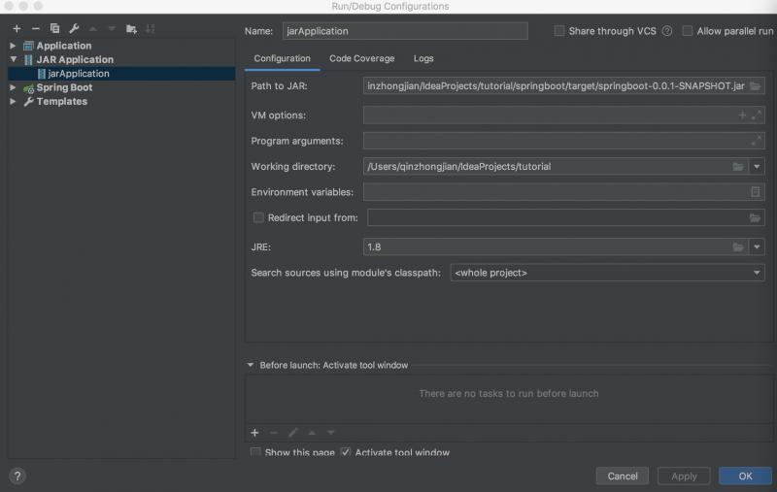Viewport: 777px width, 492px height.
Task: Expand Program arguments field editor
Action: click(x=757, y=141)
